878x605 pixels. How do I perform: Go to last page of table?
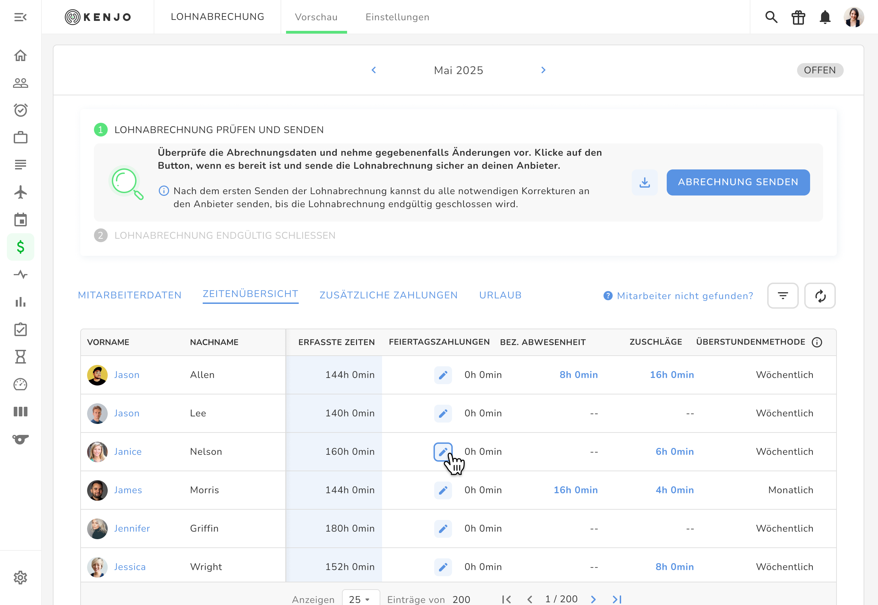(x=617, y=599)
